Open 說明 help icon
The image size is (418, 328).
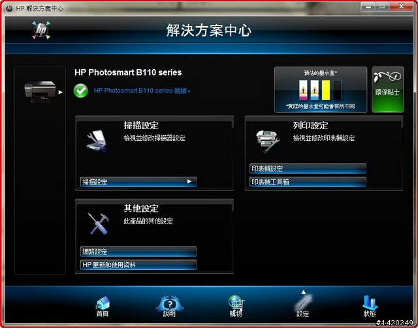pyautogui.click(x=170, y=306)
